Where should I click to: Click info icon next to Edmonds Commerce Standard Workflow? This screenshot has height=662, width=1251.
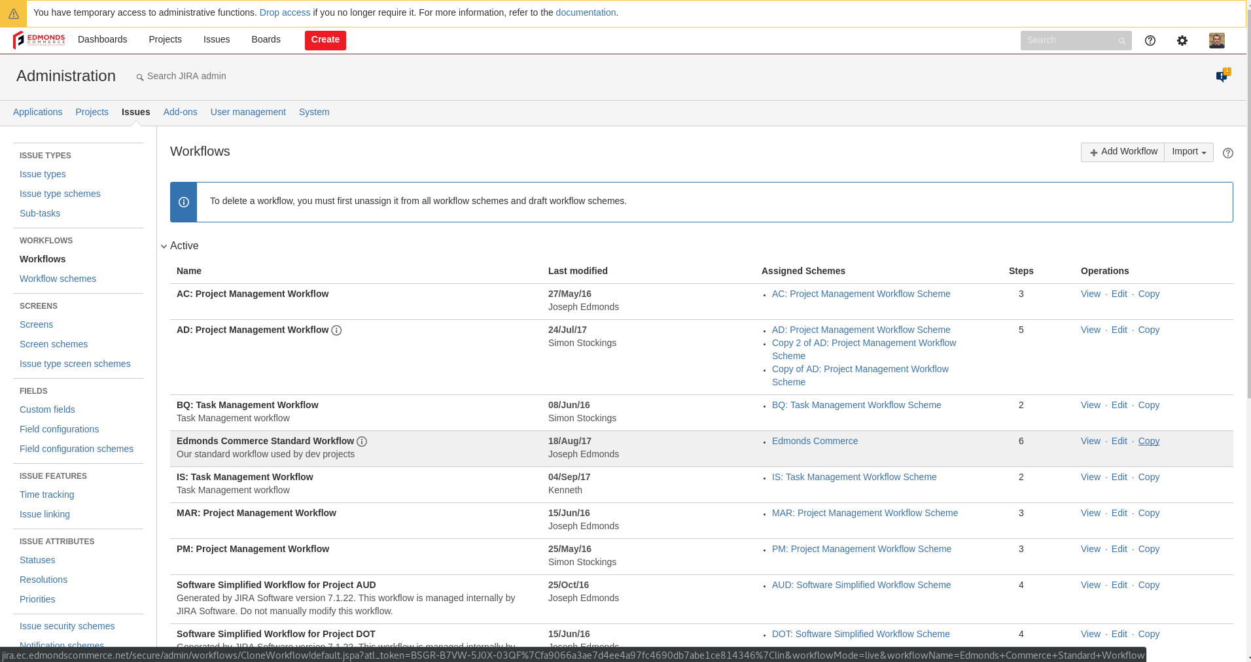[x=362, y=442]
